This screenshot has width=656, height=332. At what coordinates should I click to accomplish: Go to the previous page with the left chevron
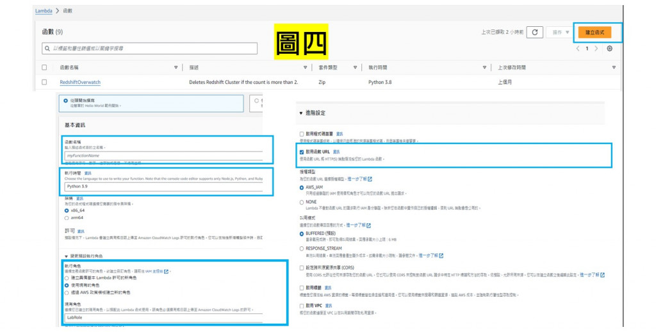click(x=578, y=49)
